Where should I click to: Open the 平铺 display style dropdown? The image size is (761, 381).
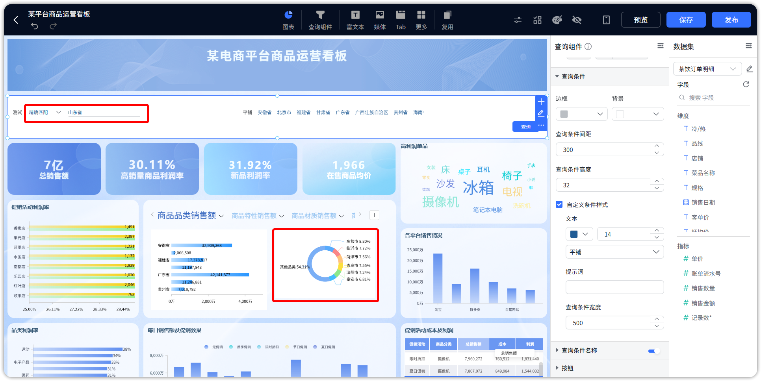614,252
